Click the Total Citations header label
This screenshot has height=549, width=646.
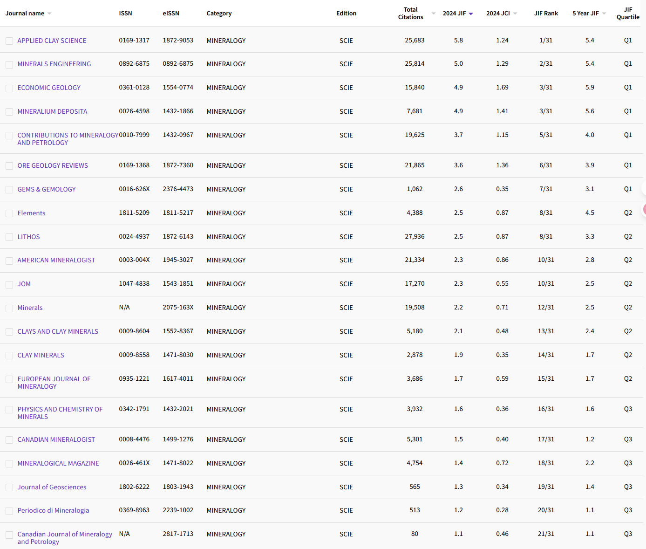click(x=410, y=14)
